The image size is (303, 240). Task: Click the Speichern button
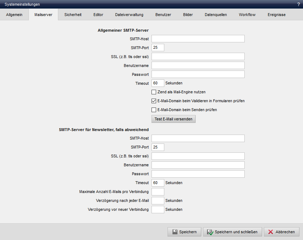tap(184, 232)
